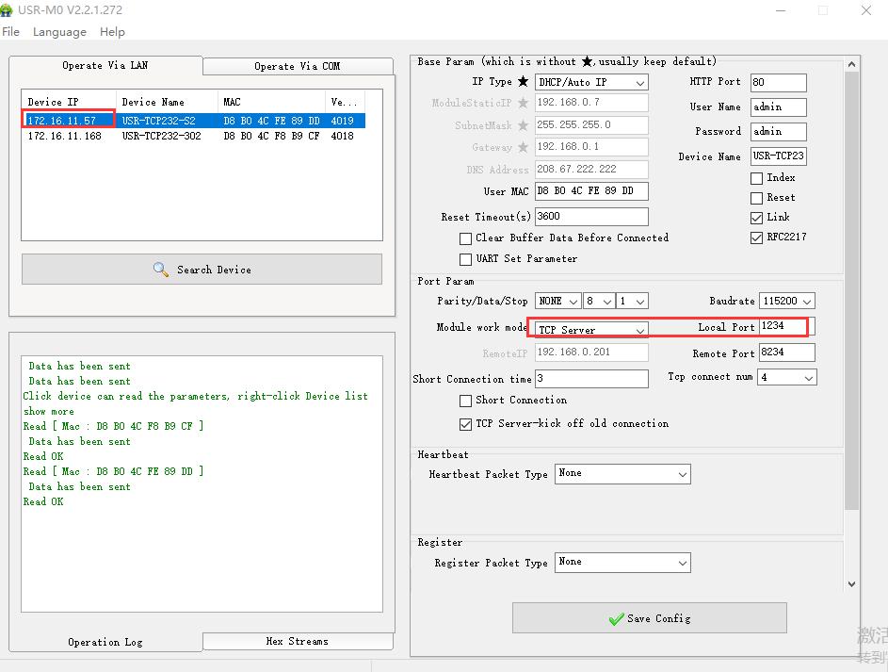Switch to Operation Log tab
The width and height of the screenshot is (888, 672).
click(x=105, y=642)
